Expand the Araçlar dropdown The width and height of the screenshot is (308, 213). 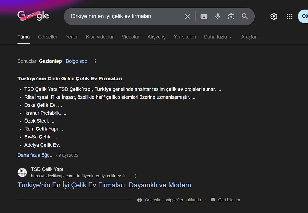[251, 37]
